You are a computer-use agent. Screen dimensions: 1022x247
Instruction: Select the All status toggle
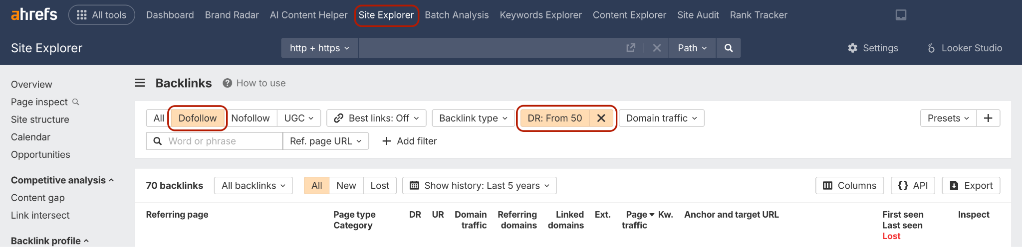point(316,185)
